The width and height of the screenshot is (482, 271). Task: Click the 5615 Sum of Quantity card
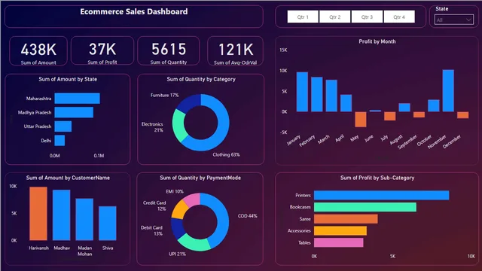click(169, 50)
